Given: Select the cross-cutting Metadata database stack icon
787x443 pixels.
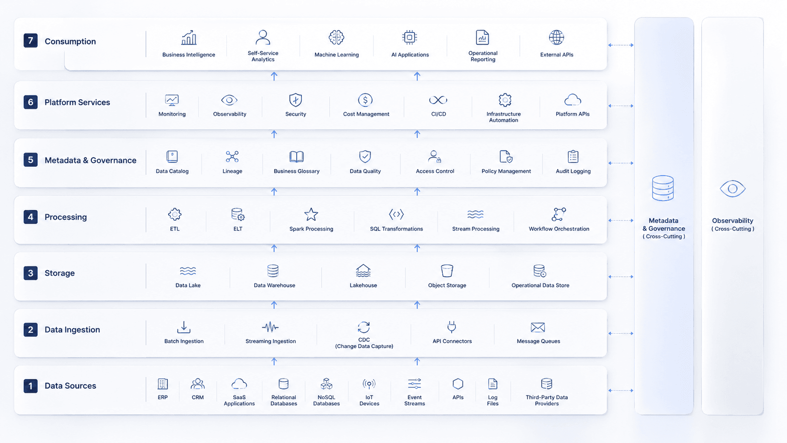Looking at the screenshot, I should 663,188.
